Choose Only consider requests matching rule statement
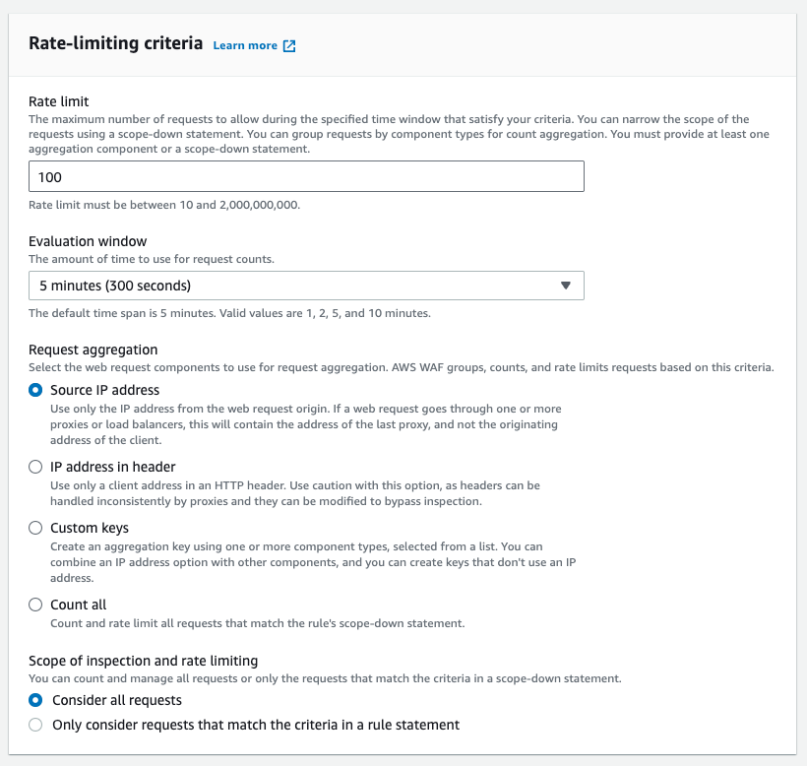Screen dimensions: 807x766 [x=35, y=725]
